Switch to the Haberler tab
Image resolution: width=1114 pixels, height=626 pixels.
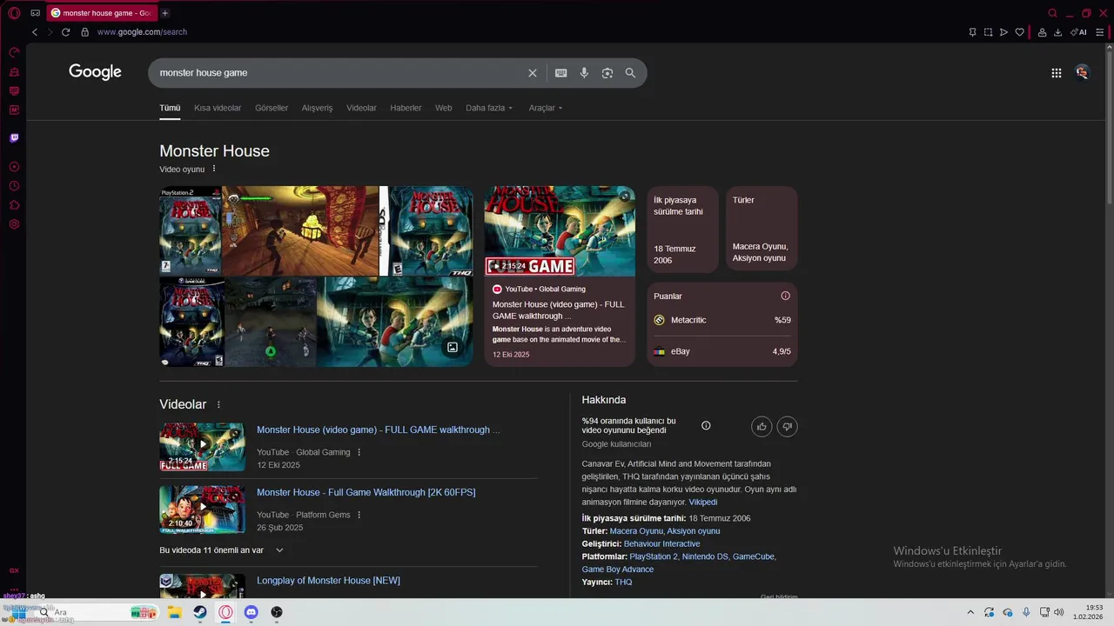(406, 108)
